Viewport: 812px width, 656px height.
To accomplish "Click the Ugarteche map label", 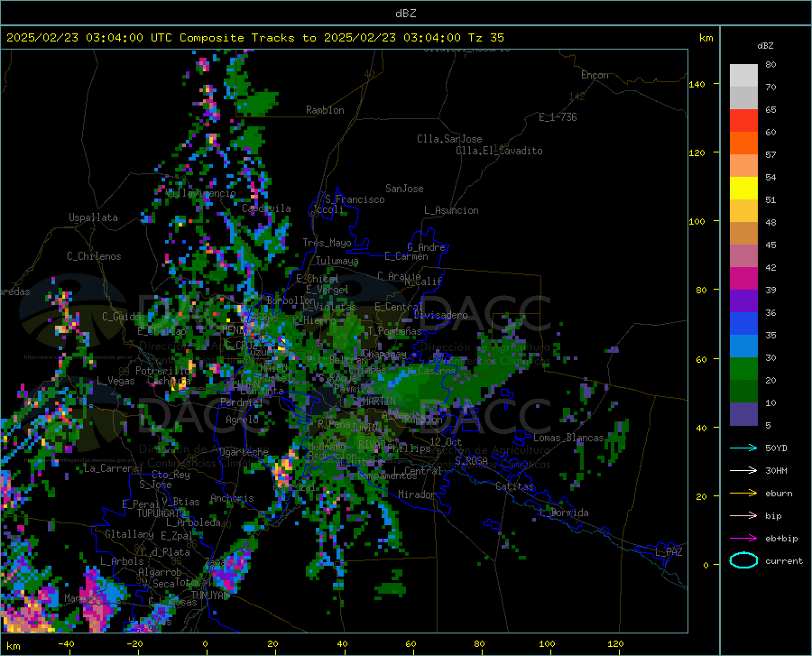I will coord(244,451).
